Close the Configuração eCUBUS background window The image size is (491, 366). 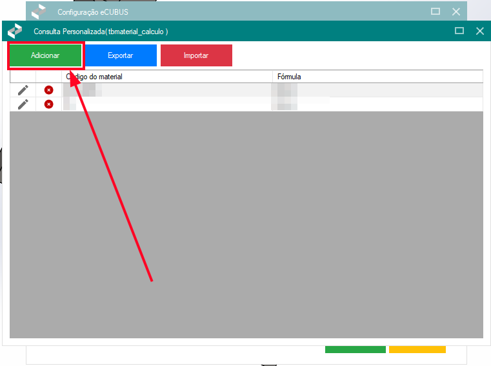point(456,12)
